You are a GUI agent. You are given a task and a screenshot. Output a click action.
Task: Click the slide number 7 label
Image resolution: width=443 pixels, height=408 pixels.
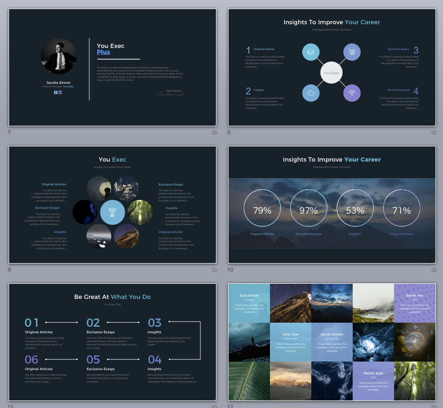pos(9,132)
